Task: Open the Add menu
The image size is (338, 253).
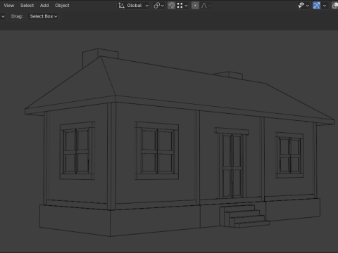Action: coord(44,6)
